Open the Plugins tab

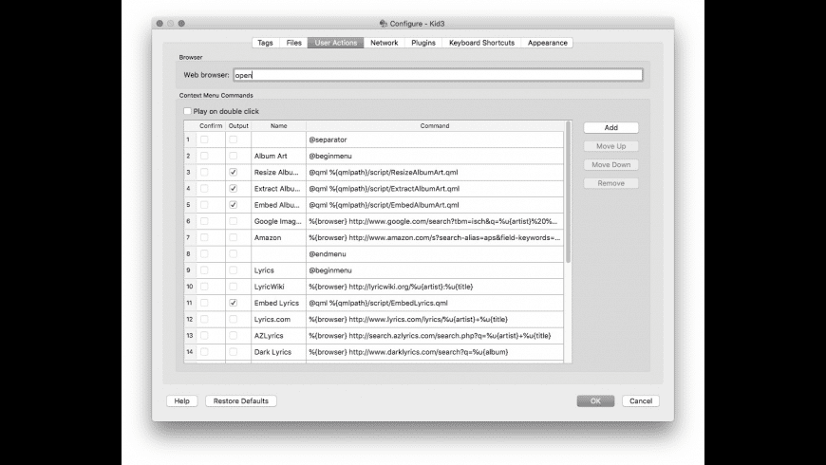(x=423, y=43)
